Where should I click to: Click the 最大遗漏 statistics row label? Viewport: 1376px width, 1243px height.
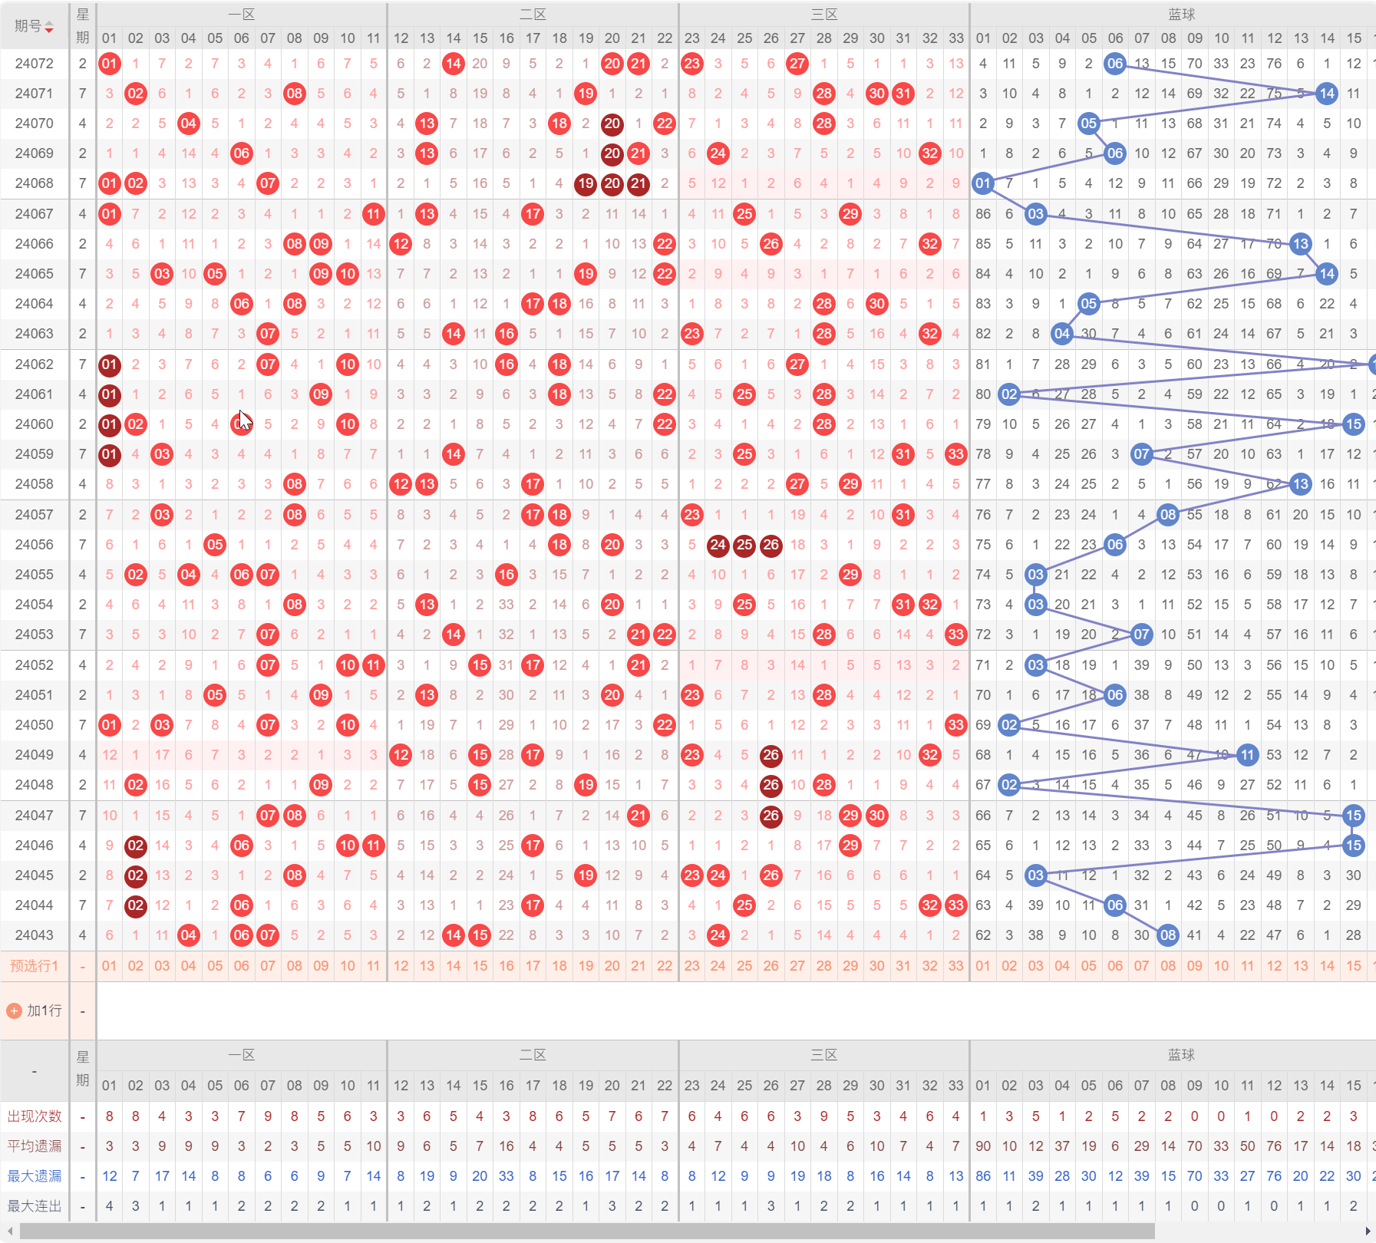click(x=35, y=1176)
